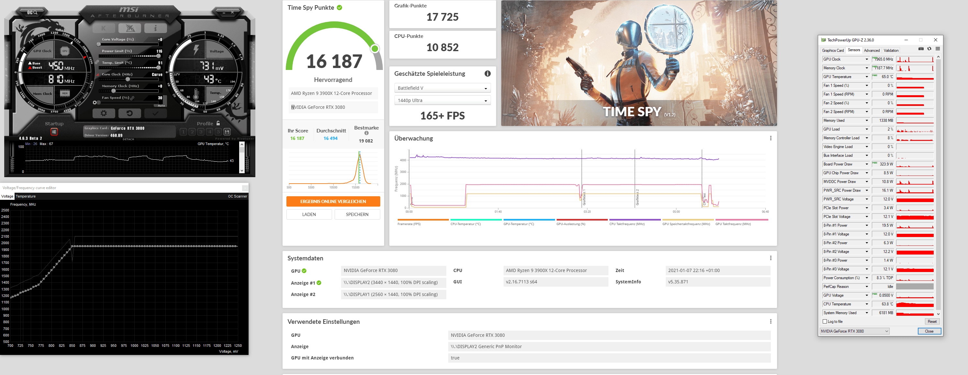Open the CPU Temperature sensor dropdown arrow

pos(867,304)
